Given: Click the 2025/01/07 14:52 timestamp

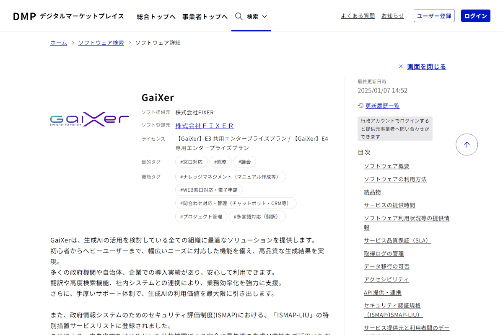Looking at the screenshot, I should tap(382, 90).
